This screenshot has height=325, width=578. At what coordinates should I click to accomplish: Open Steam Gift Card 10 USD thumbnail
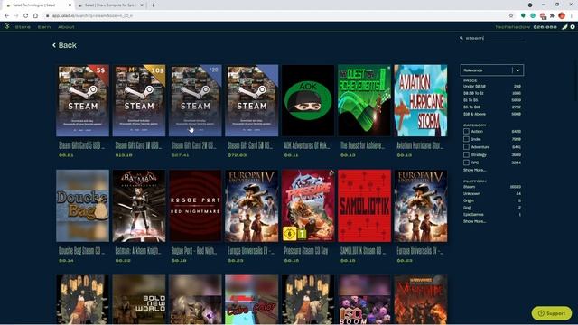point(139,100)
